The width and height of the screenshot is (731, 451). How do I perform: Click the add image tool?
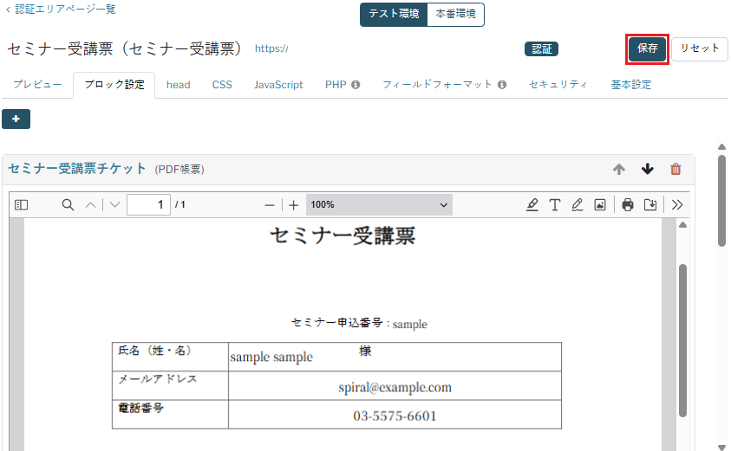599,205
